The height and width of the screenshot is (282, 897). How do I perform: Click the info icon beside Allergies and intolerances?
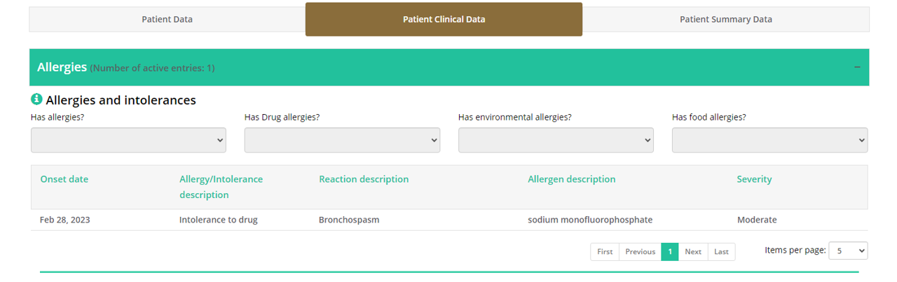coord(37,99)
